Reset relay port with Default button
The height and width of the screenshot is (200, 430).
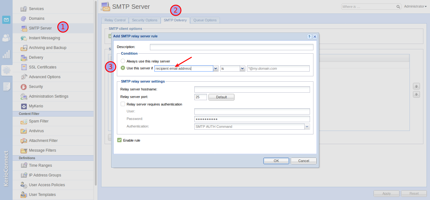pyautogui.click(x=221, y=97)
